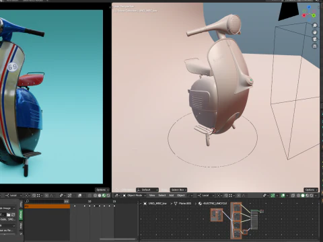Open the Object Mode dropdown
This screenshot has width=323, height=242.
click(134, 196)
